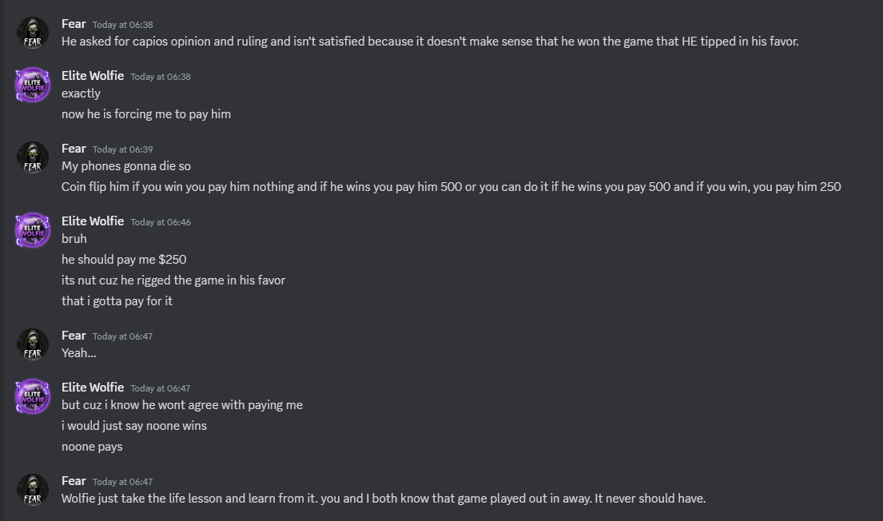Click the Fear username at 06:38
This screenshot has height=521, width=883.
(x=74, y=24)
